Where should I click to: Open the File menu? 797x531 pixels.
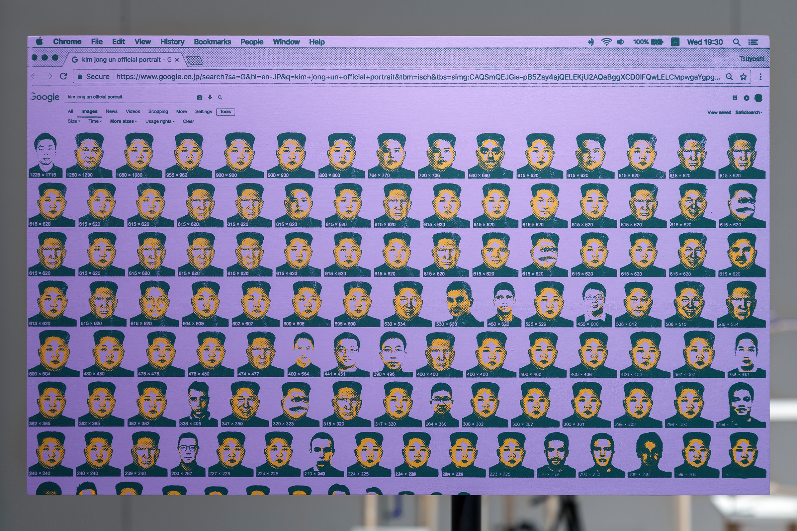click(97, 42)
